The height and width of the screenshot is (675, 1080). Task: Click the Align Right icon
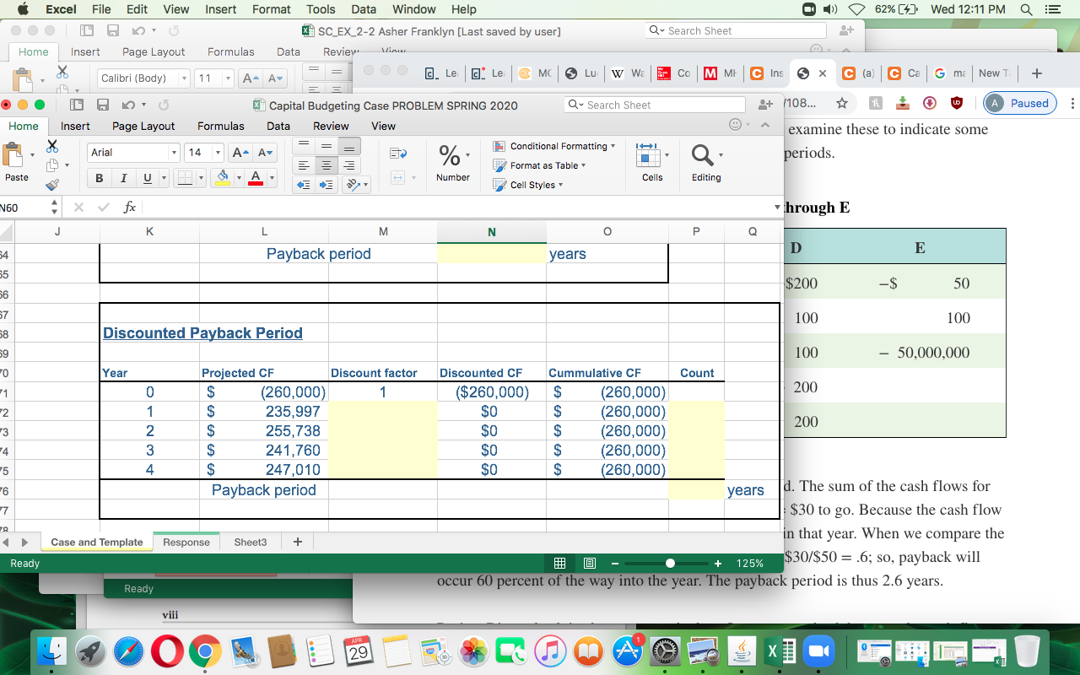point(348,165)
